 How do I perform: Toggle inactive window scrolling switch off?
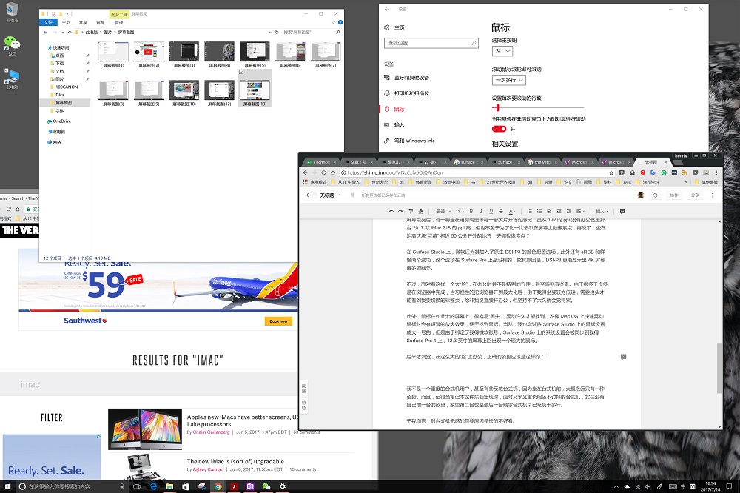(x=499, y=129)
